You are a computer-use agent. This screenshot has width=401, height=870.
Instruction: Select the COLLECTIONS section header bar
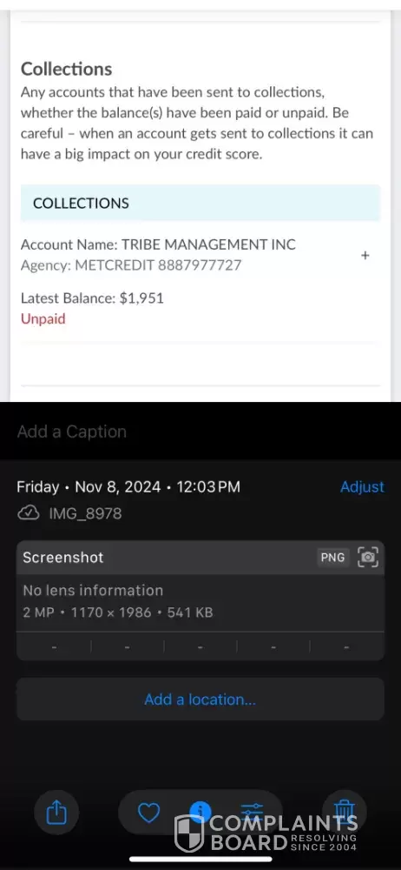tap(200, 203)
